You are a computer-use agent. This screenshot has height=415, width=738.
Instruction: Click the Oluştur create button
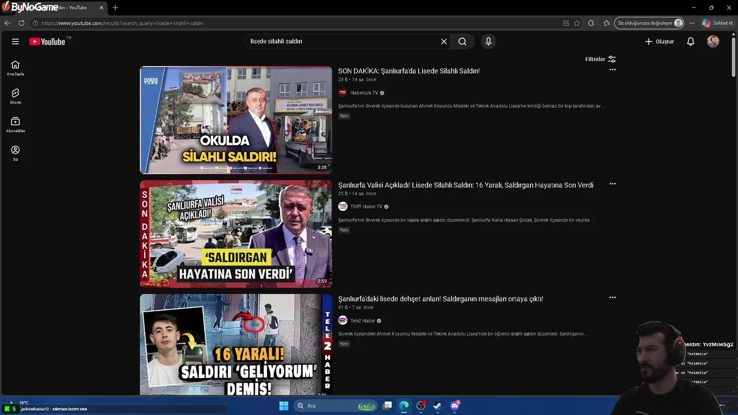(x=660, y=41)
